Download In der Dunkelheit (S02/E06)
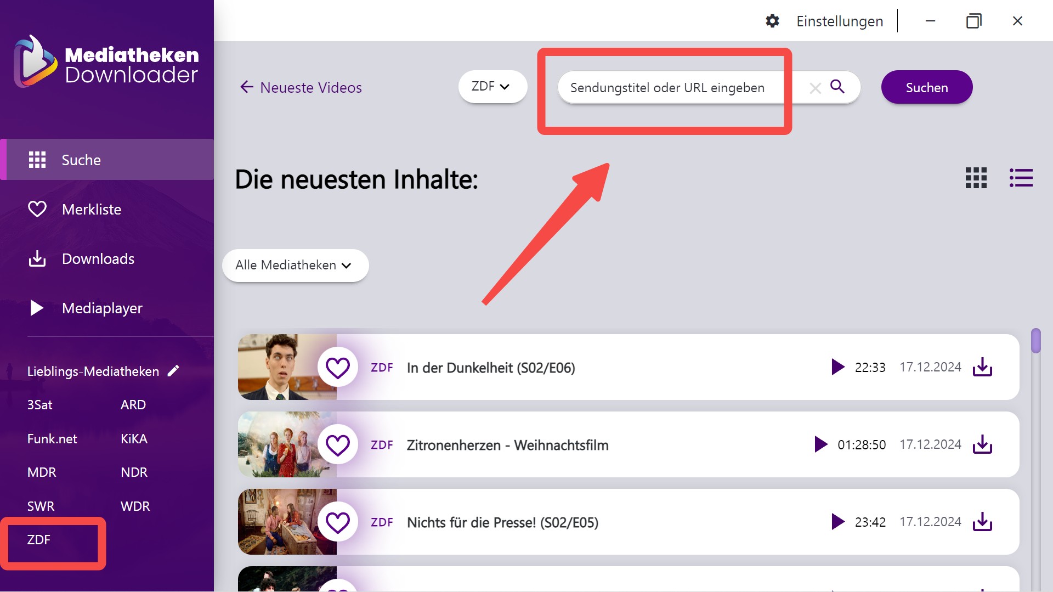Viewport: 1053px width, 592px height. (x=982, y=367)
